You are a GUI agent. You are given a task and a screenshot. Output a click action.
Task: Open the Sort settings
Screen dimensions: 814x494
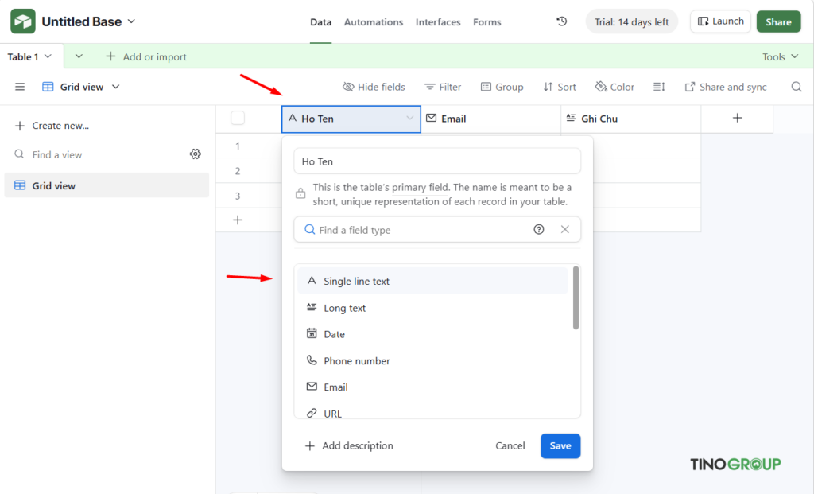[560, 87]
